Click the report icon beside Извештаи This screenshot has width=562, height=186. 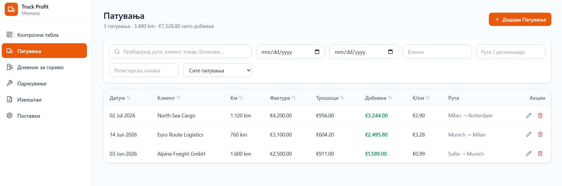click(9, 99)
